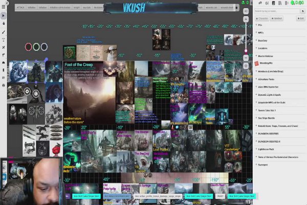Click the fit-to-screen button below zoom
The width and height of the screenshot is (307, 205).
click(246, 66)
